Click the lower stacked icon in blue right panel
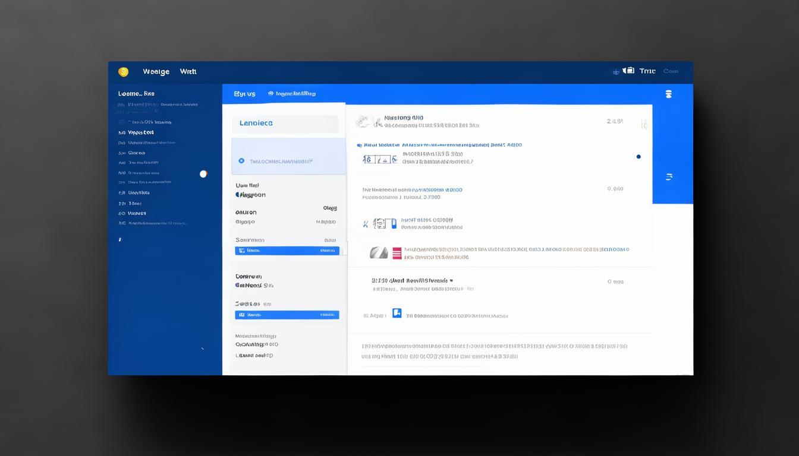Screen dimensions: 799x456 coord(669,177)
